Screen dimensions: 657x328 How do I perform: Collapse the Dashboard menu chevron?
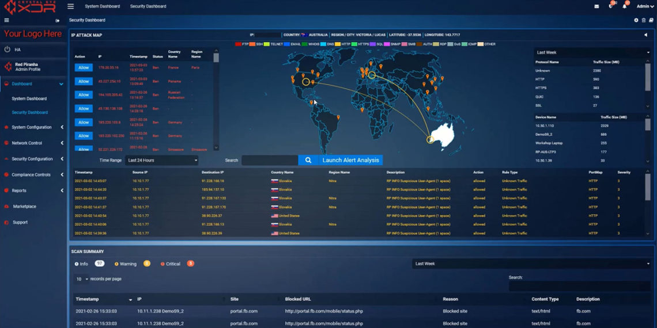(62, 84)
